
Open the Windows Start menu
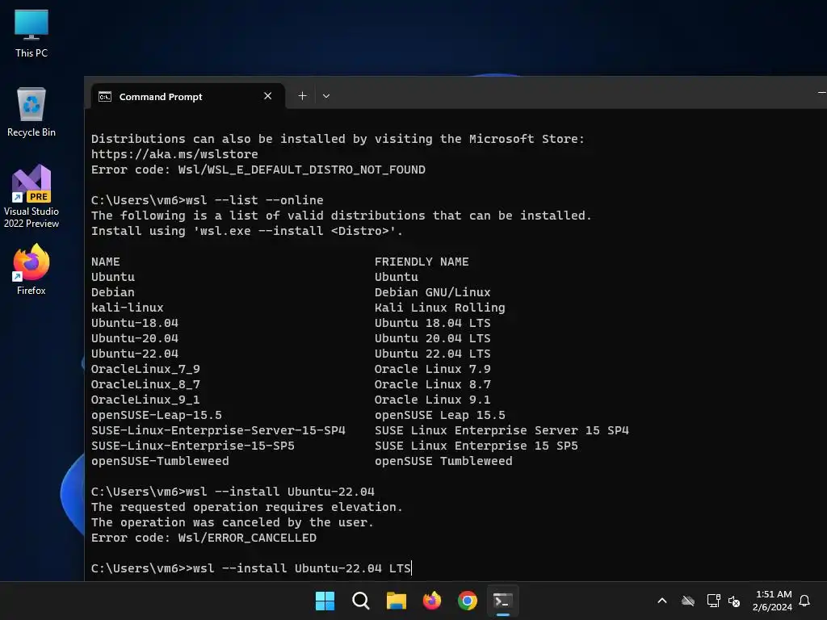[325, 601]
